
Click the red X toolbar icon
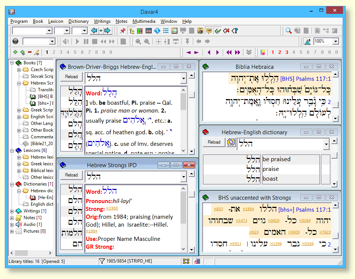[x=226, y=31]
